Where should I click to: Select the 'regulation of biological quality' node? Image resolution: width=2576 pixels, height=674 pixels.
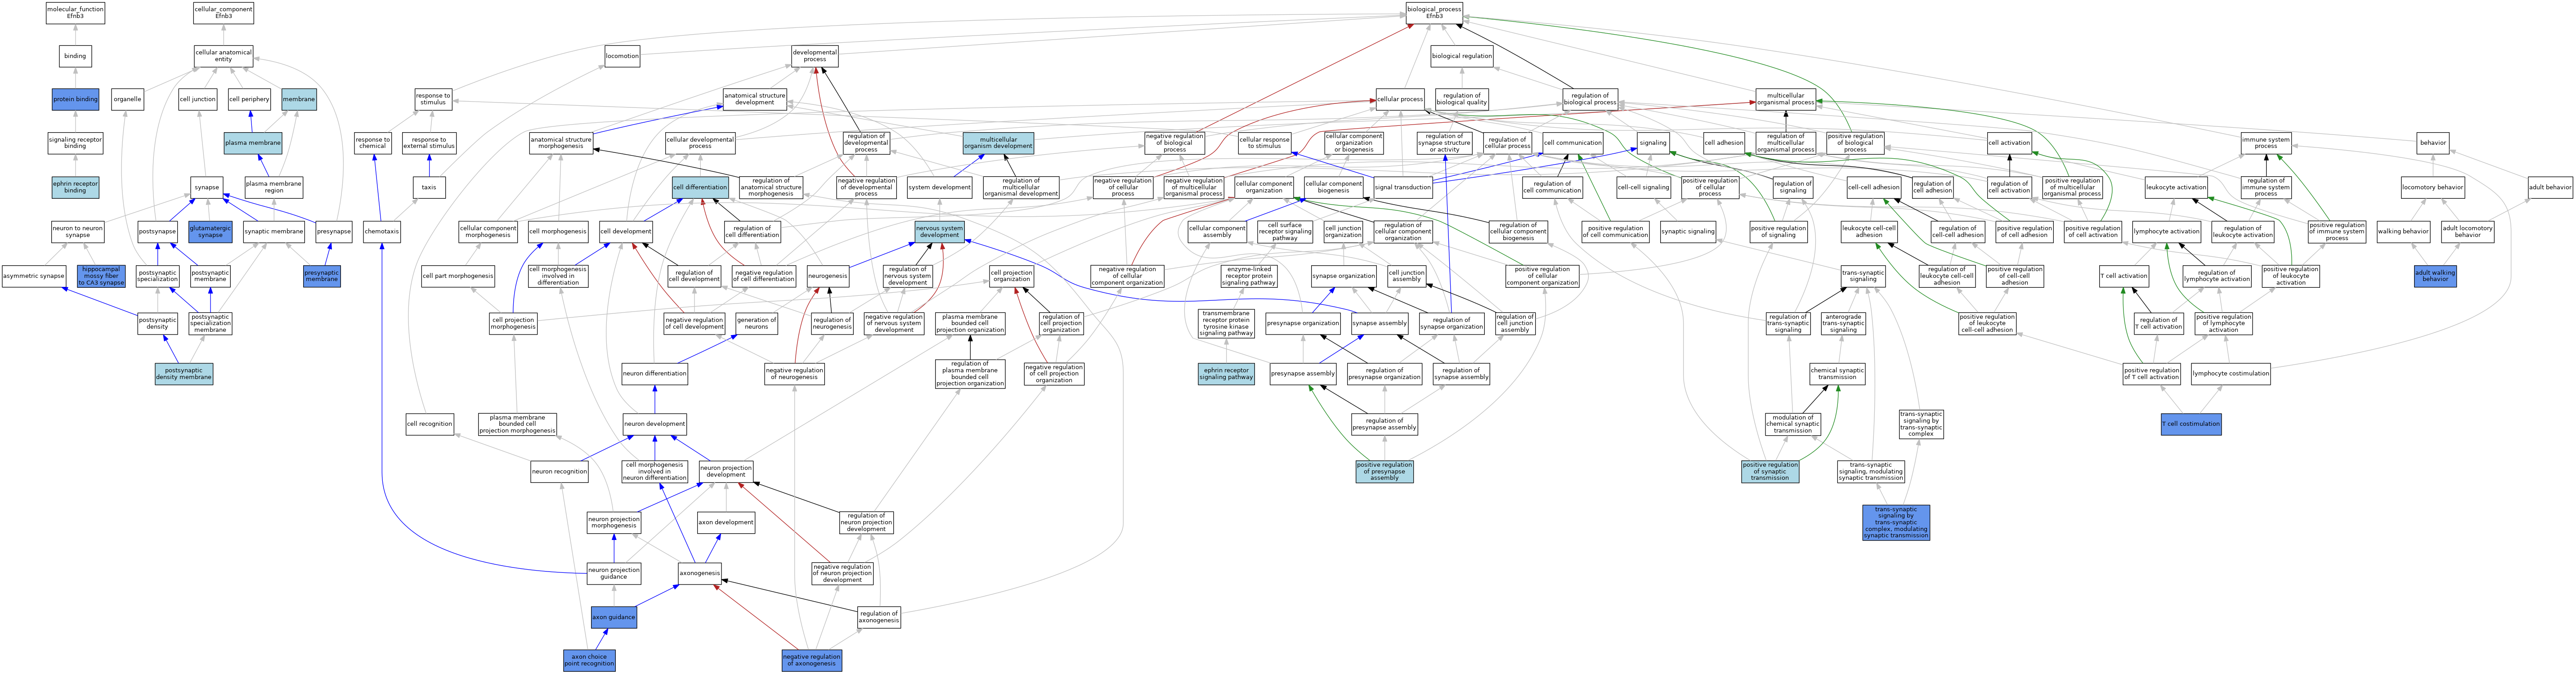pyautogui.click(x=1461, y=99)
